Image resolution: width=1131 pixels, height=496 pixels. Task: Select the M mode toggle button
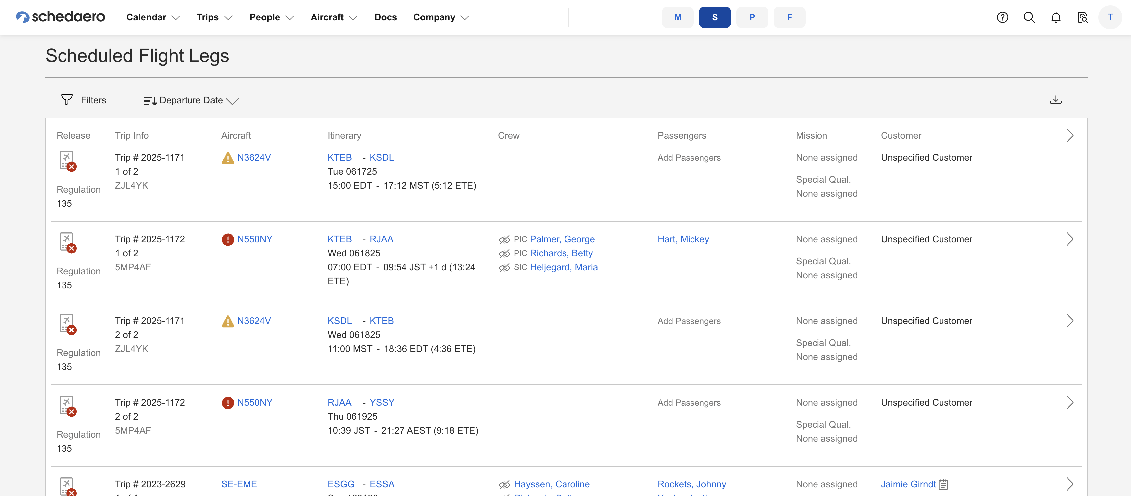coord(678,17)
